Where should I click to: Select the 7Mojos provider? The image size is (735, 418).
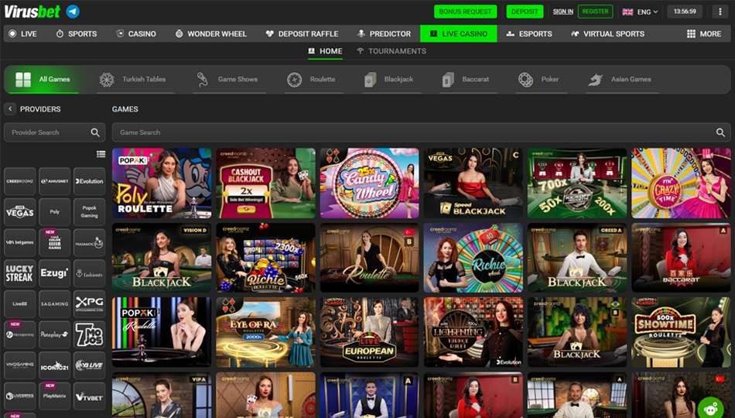coord(89,334)
